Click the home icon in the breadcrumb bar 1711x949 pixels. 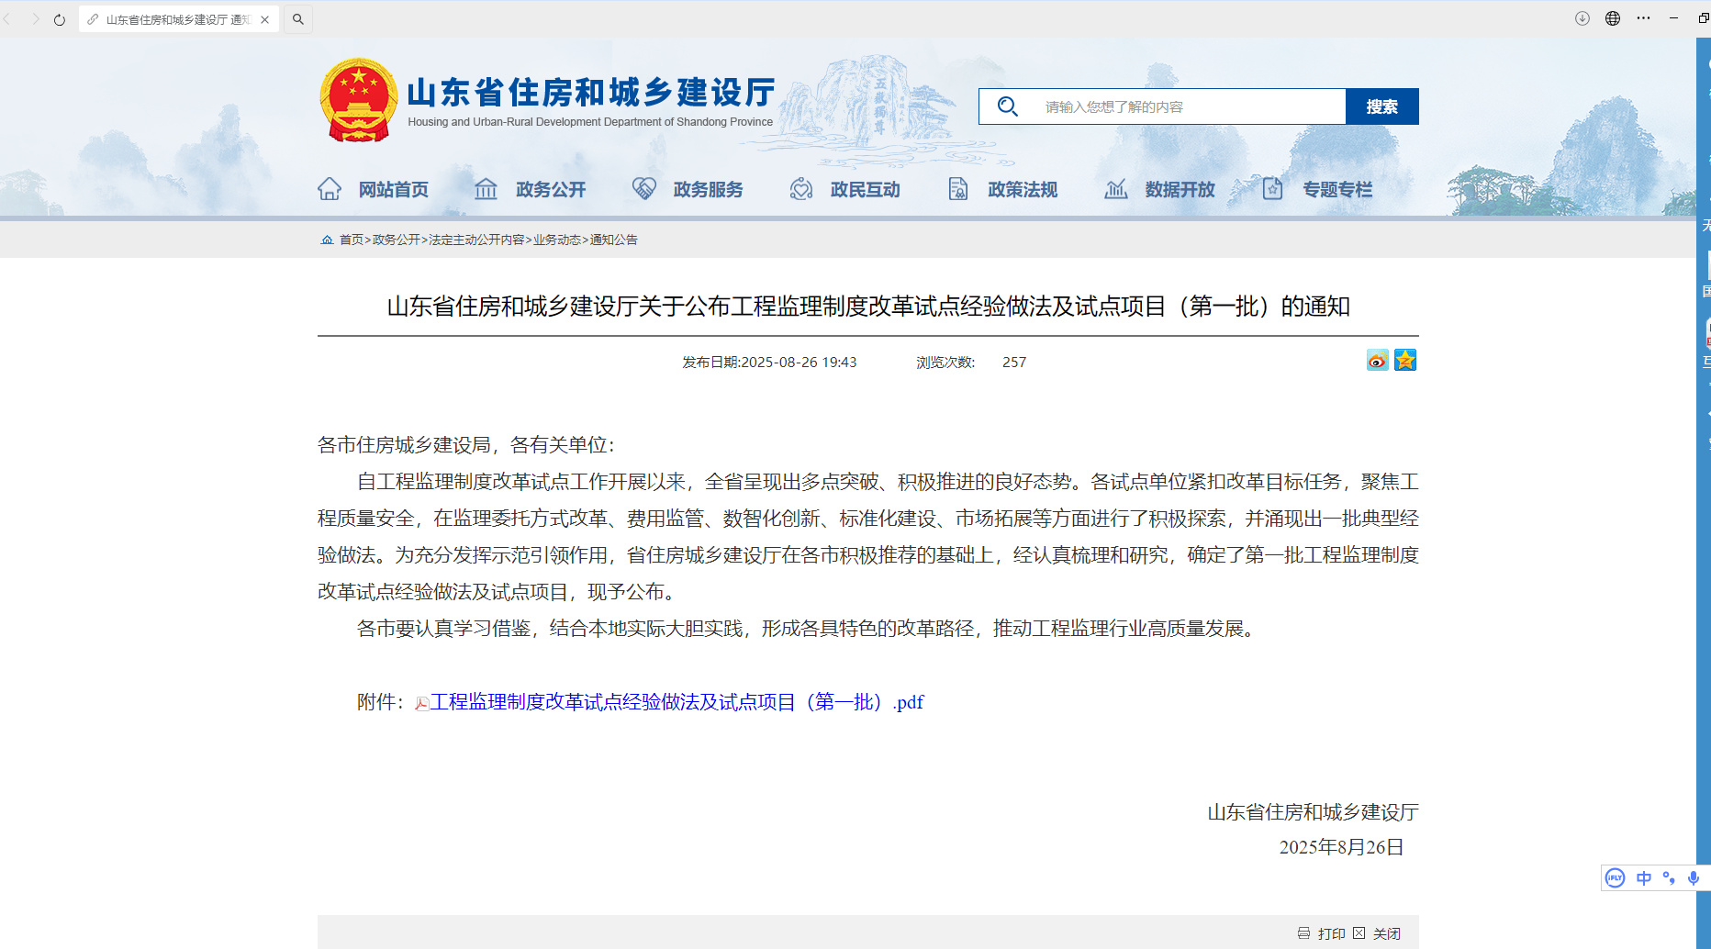pyautogui.click(x=328, y=239)
